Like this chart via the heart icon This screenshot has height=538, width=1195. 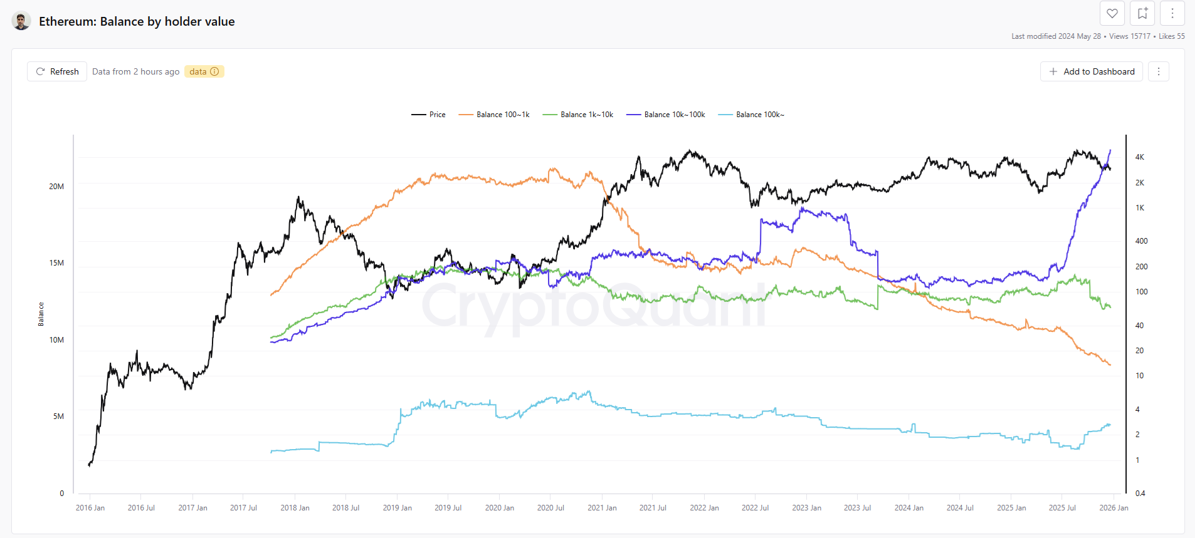[x=1112, y=13]
